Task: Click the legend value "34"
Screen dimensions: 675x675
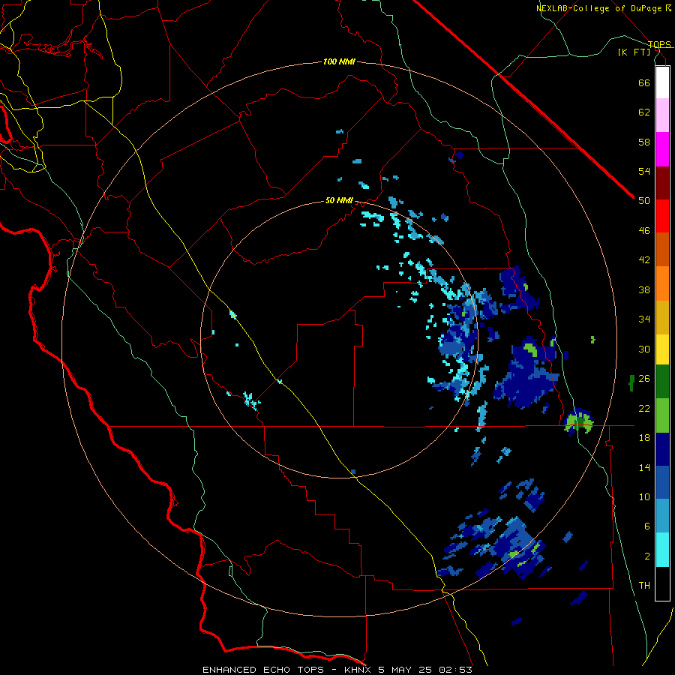Action: (644, 319)
